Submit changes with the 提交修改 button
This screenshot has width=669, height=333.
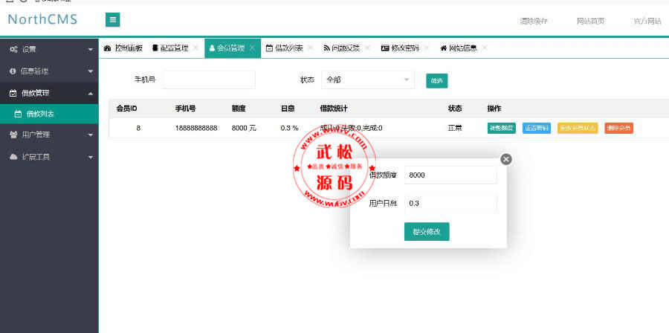427,231
